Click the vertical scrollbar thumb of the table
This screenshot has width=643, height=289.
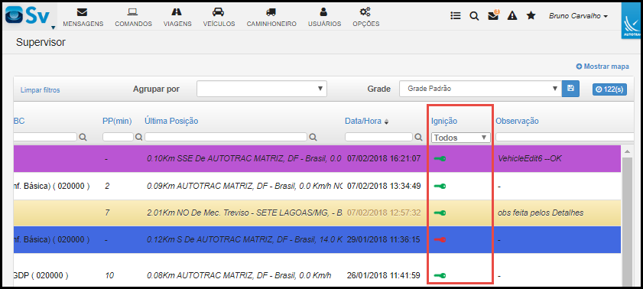[x=627, y=222]
